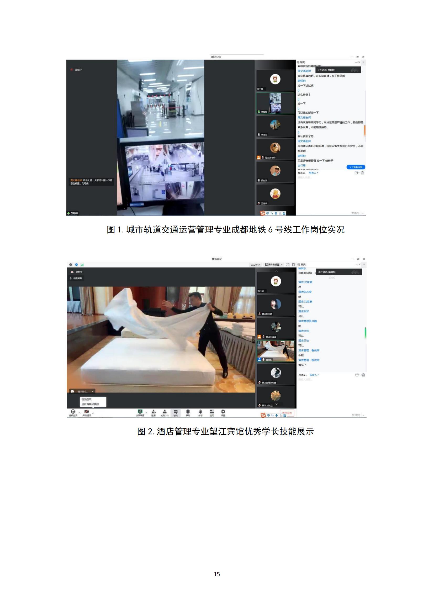Click the Sogou S logo in Figure 2 meeting
Image resolution: width=434 pixels, height=614 pixels.
[x=263, y=415]
